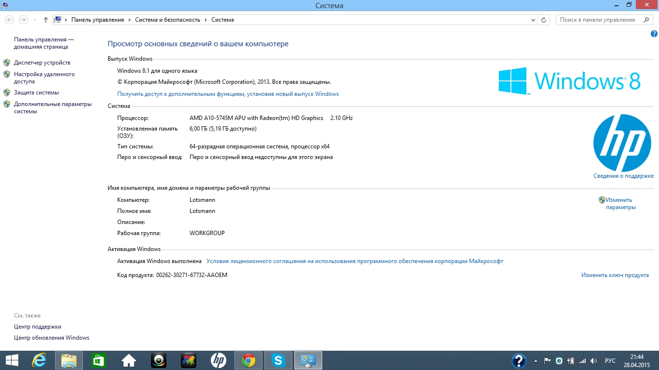Open Windows Store from the taskbar
This screenshot has height=370, width=659.
pos(98,360)
